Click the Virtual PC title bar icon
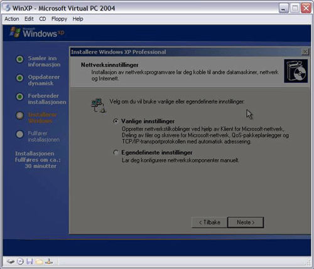The image size is (314, 269). point(7,8)
